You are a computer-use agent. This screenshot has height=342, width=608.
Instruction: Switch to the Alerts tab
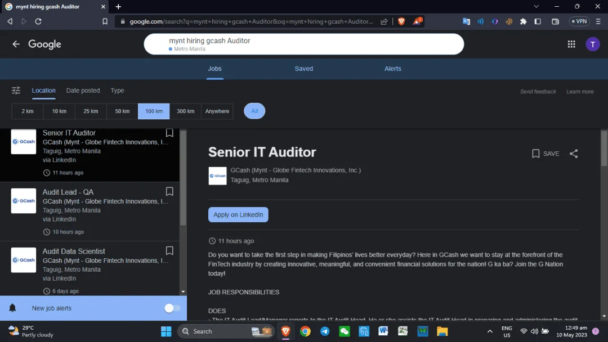tap(392, 69)
